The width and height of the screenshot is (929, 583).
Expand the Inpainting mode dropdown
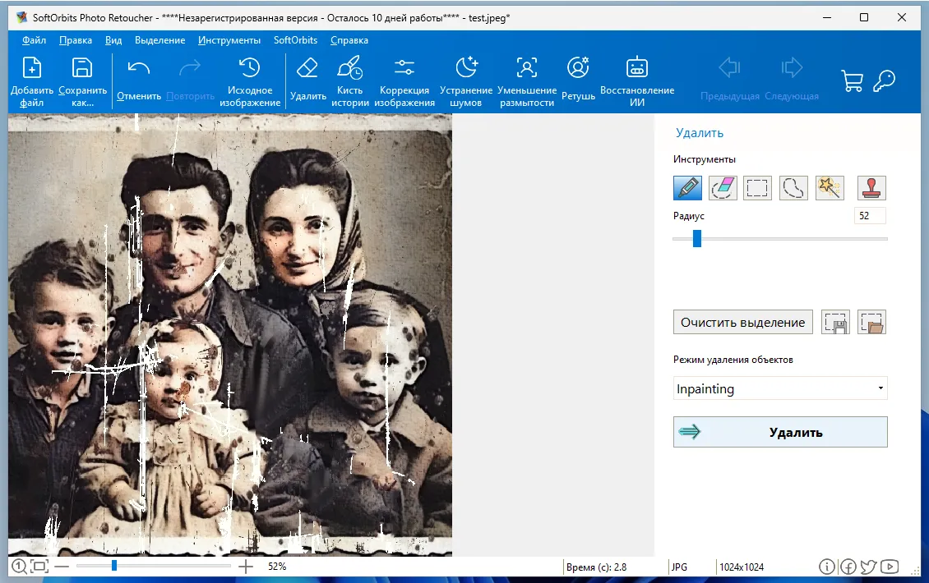[779, 388]
